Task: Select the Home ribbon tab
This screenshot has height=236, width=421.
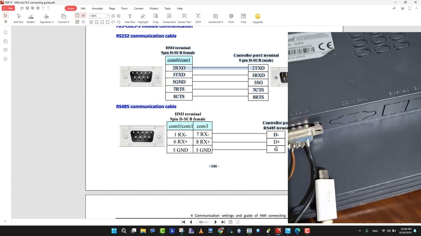Action: [x=71, y=9]
